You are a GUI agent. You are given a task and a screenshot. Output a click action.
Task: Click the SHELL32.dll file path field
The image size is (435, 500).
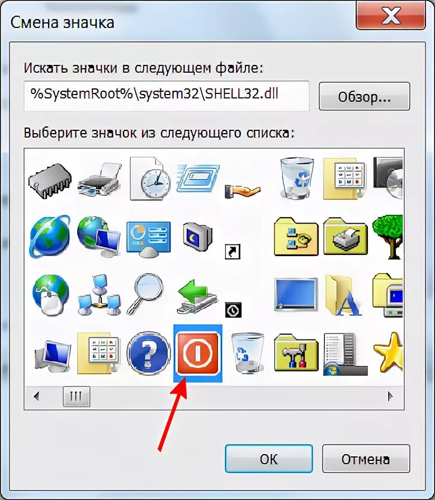click(167, 96)
